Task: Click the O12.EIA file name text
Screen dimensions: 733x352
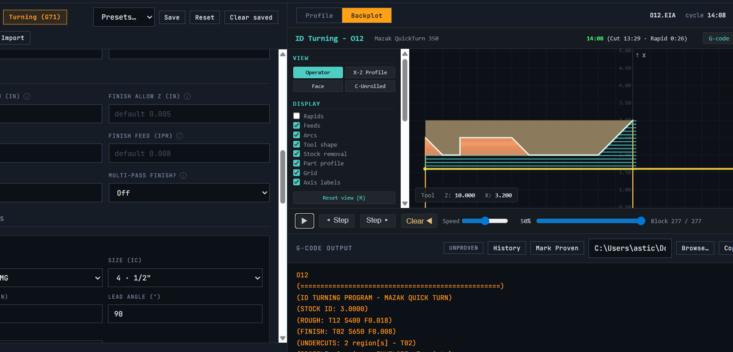Action: (663, 15)
